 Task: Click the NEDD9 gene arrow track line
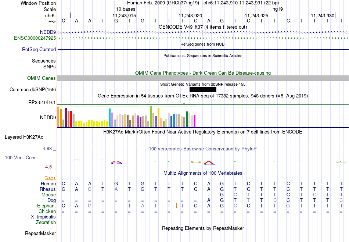coord(203,32)
